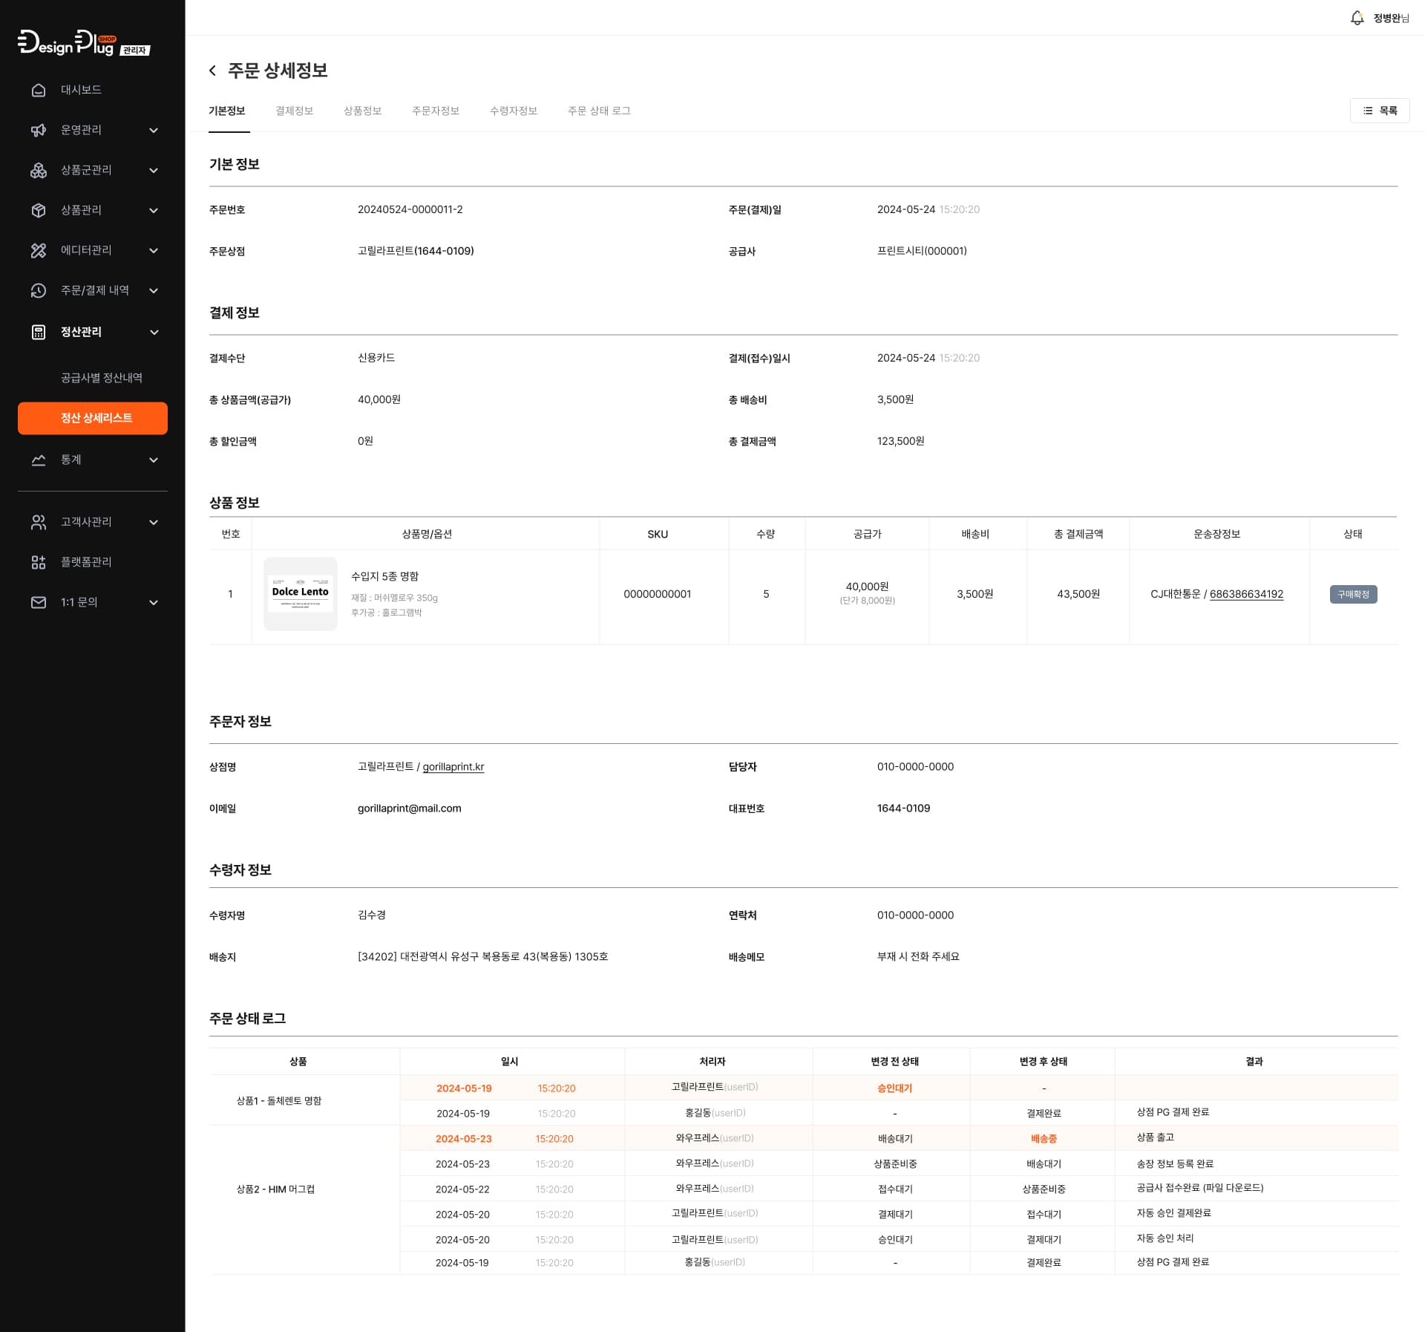Expand the 상품관리 menu chevron
This screenshot has width=1425, height=1332.
[154, 211]
